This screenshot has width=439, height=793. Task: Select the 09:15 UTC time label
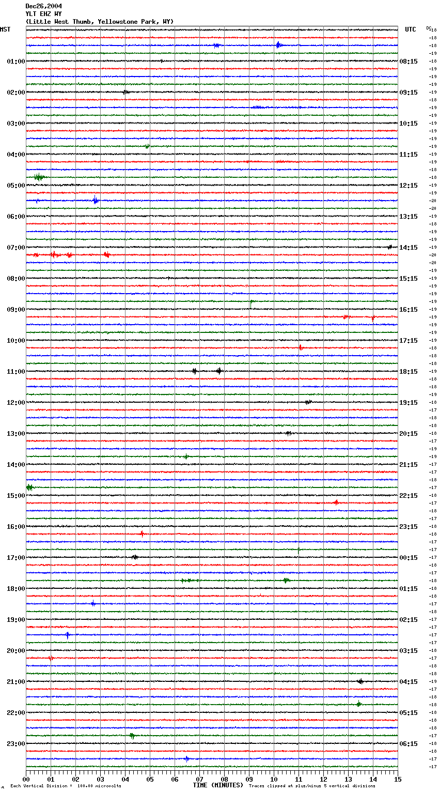point(409,93)
